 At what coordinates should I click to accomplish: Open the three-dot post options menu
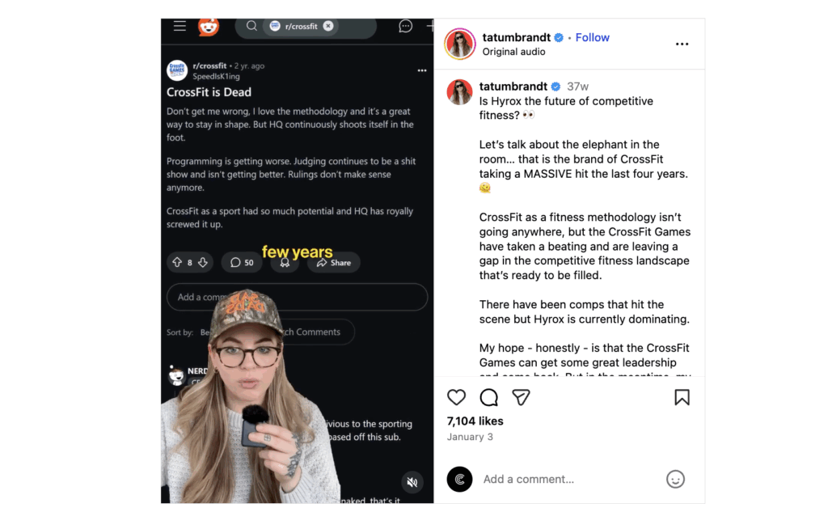pyautogui.click(x=682, y=44)
